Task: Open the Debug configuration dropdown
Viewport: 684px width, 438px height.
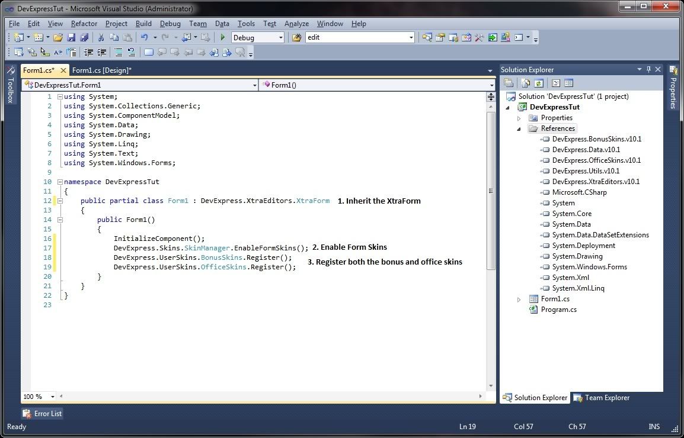Action: click(280, 37)
